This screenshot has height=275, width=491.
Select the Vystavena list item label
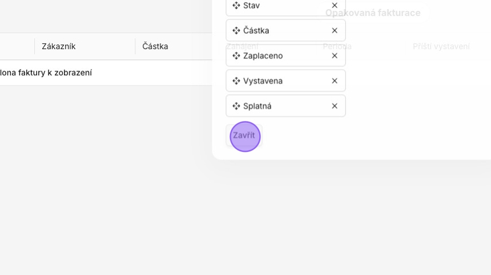tap(263, 80)
